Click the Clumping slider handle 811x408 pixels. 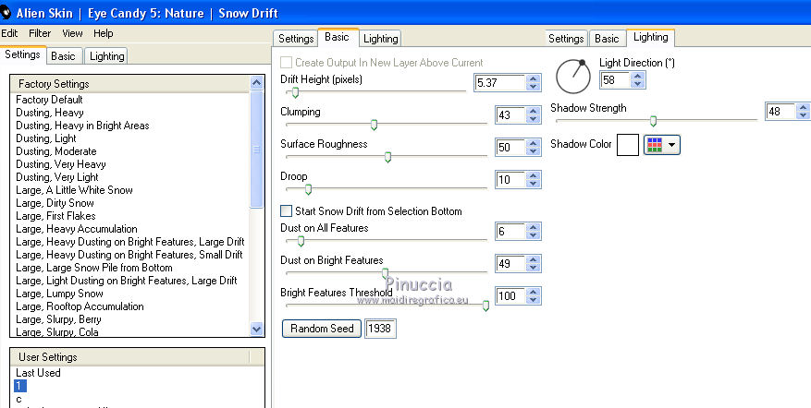pyautogui.click(x=374, y=125)
